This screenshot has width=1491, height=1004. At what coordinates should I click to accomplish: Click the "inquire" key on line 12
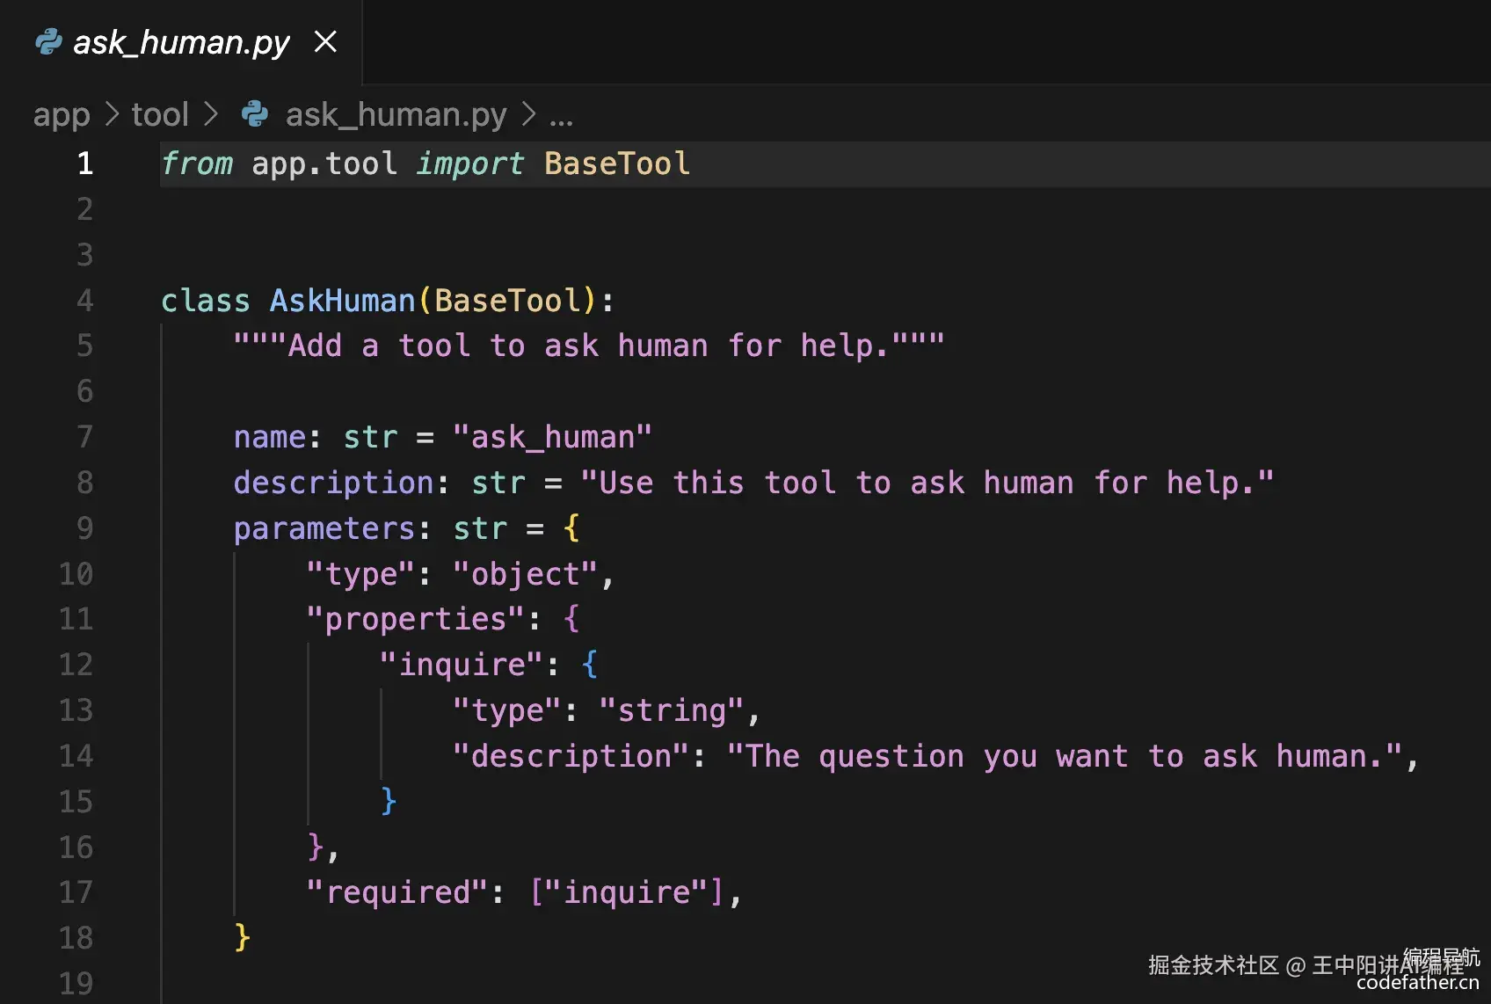pos(462,665)
